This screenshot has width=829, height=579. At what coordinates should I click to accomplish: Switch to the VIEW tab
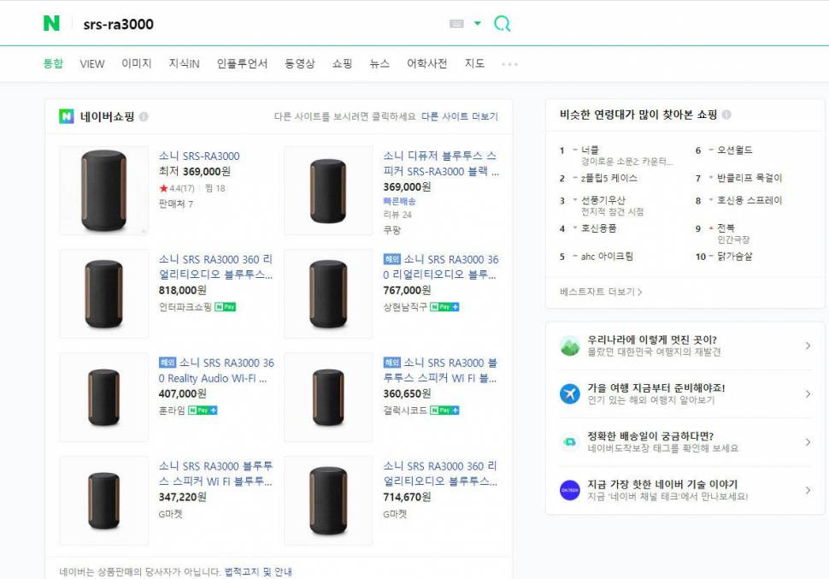(92, 64)
